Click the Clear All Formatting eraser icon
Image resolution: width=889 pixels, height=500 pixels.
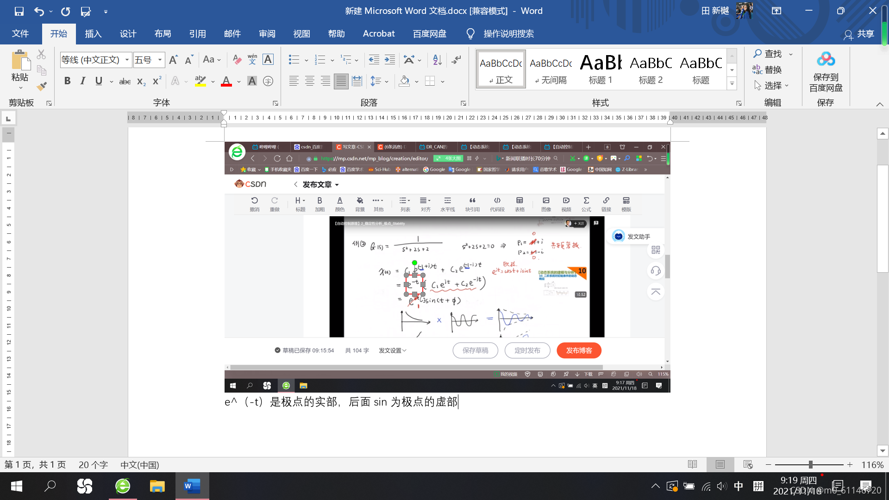point(237,60)
